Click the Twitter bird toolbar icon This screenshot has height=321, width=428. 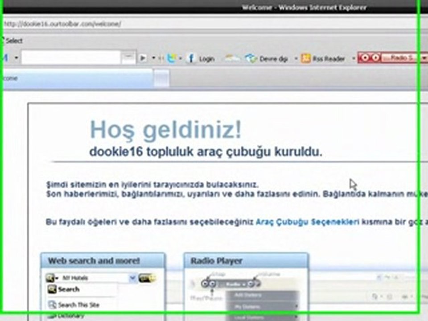click(x=171, y=58)
